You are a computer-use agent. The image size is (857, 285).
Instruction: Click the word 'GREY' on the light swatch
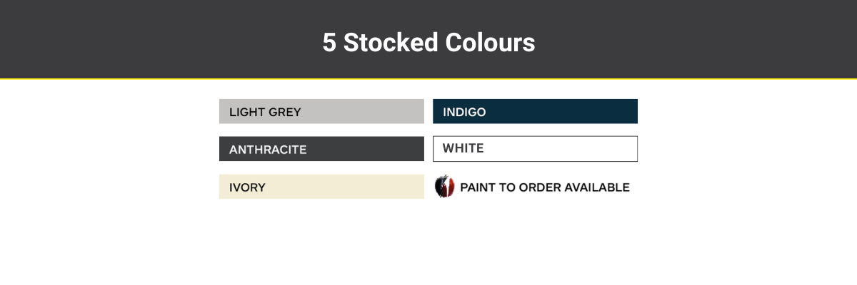click(284, 112)
